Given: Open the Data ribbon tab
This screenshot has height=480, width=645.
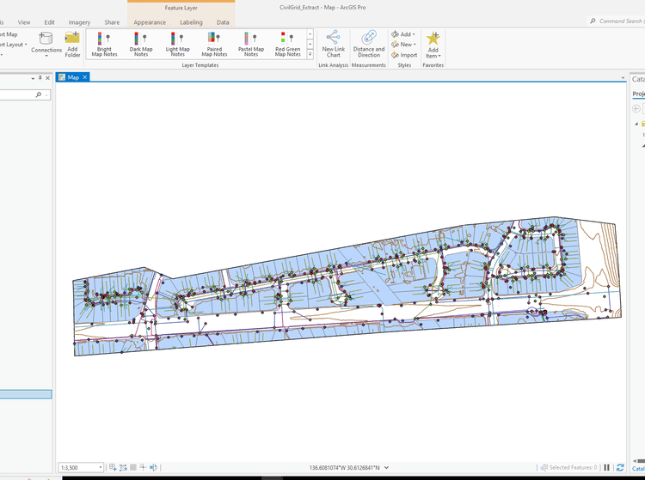Looking at the screenshot, I should pos(223,22).
